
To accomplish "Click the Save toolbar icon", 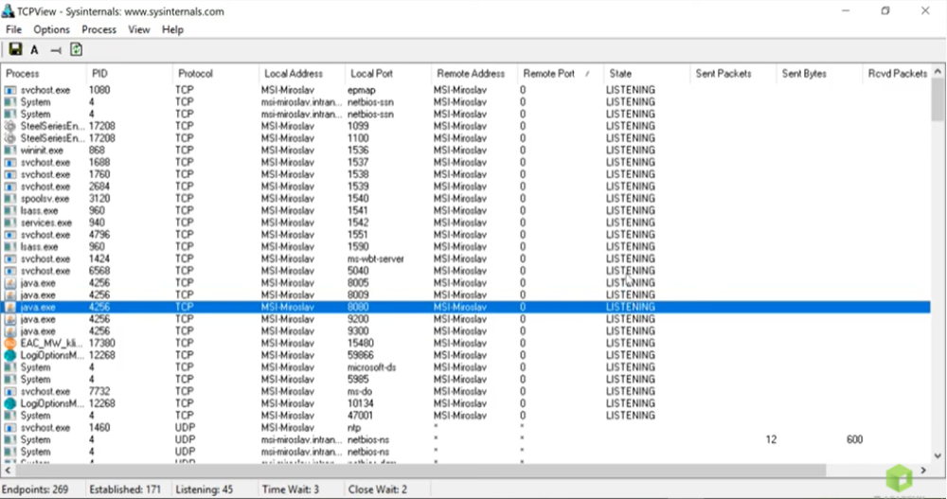I will (x=15, y=50).
